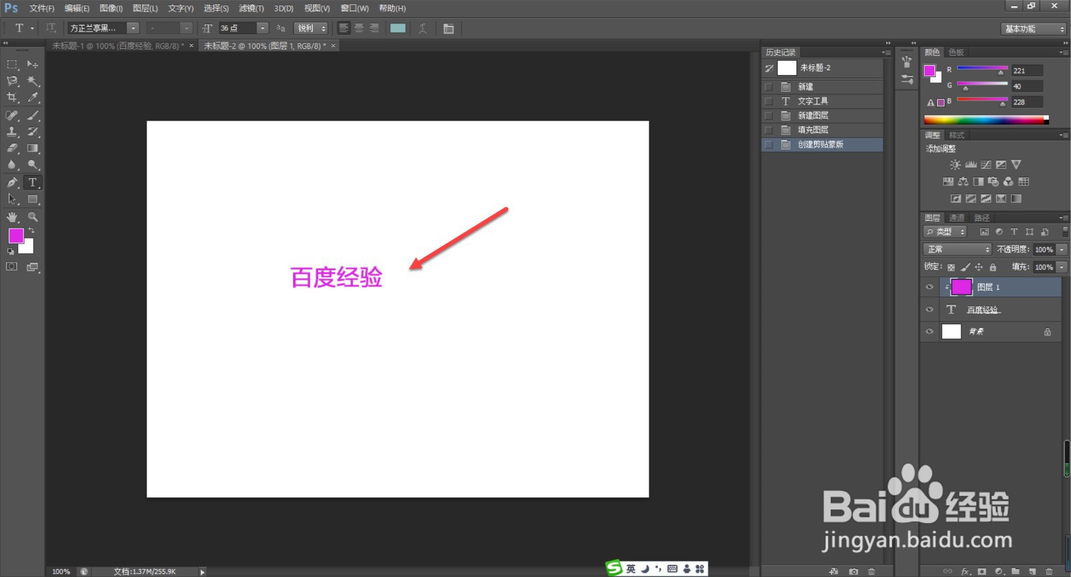Tick history brush source box beside 新建图层
Viewport: 1071px width, 577px height.
[768, 116]
